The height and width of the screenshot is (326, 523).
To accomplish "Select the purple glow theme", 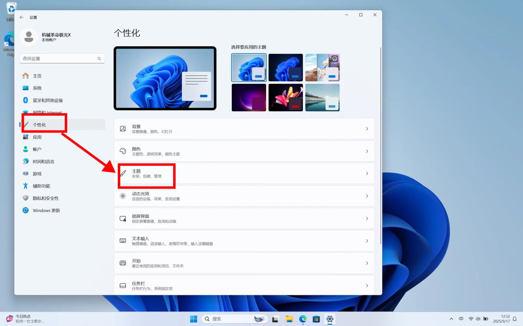I will (x=249, y=97).
